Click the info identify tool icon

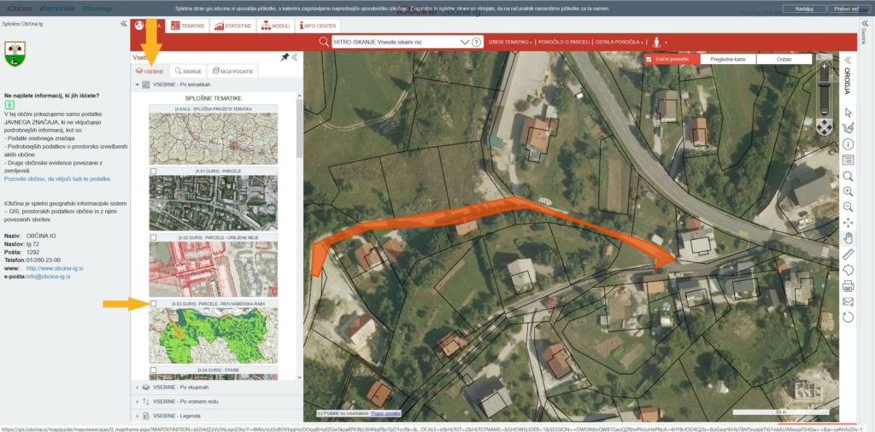click(x=849, y=143)
